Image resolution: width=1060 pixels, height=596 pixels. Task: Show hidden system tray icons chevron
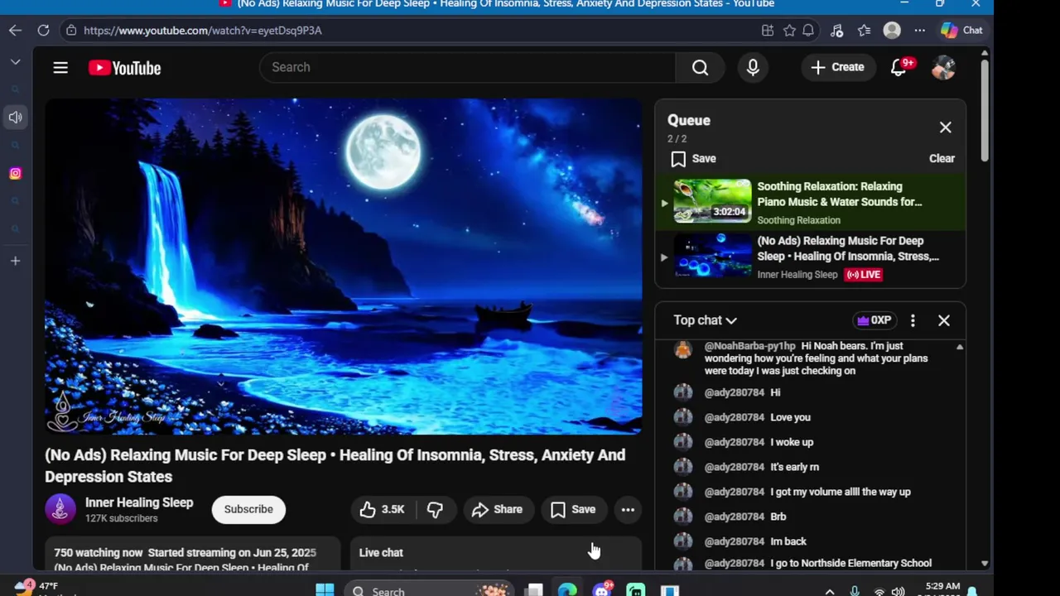point(831,591)
